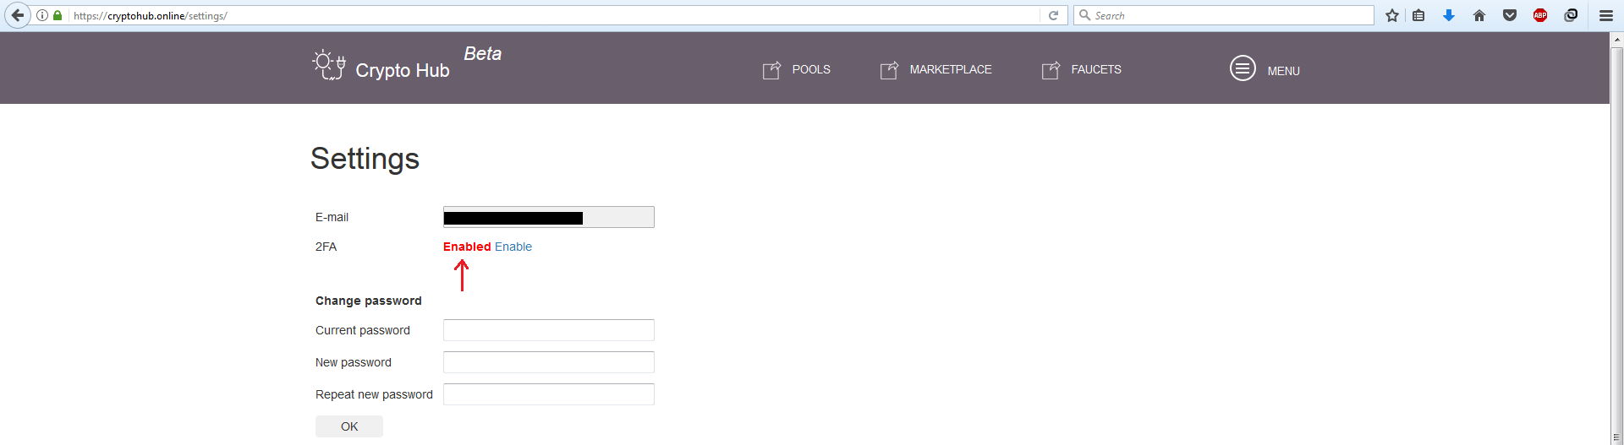
Task: Click the scrollbar up arrow
Action: coord(1616,38)
